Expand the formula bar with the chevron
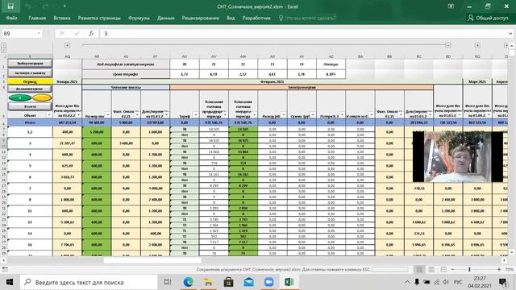Viewport: 516px width, 290px height. pyautogui.click(x=510, y=34)
